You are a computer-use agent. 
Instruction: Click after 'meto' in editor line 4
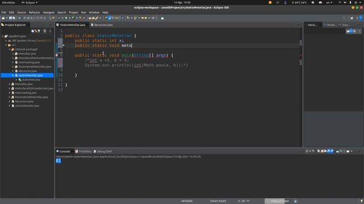click(132, 45)
